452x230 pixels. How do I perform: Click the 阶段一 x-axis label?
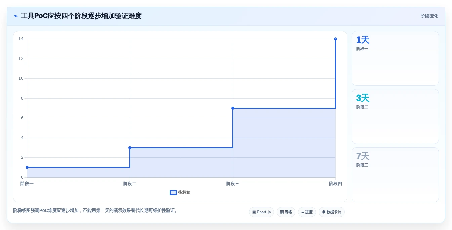(x=27, y=184)
